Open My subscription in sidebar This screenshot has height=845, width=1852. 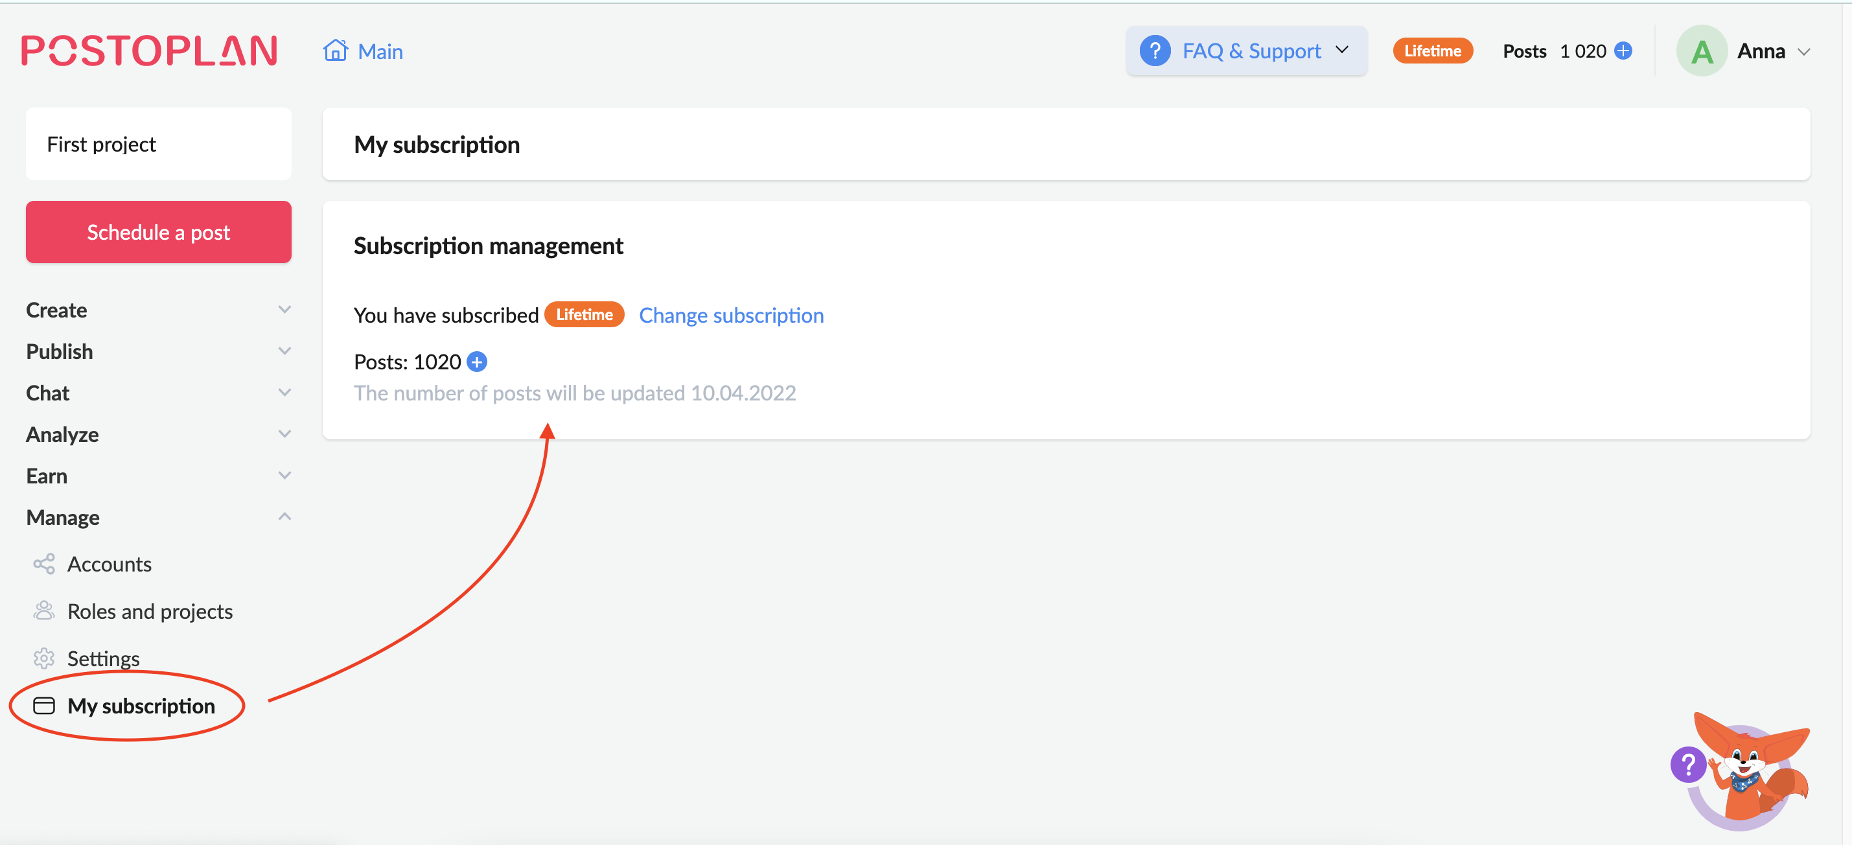pyautogui.click(x=141, y=706)
